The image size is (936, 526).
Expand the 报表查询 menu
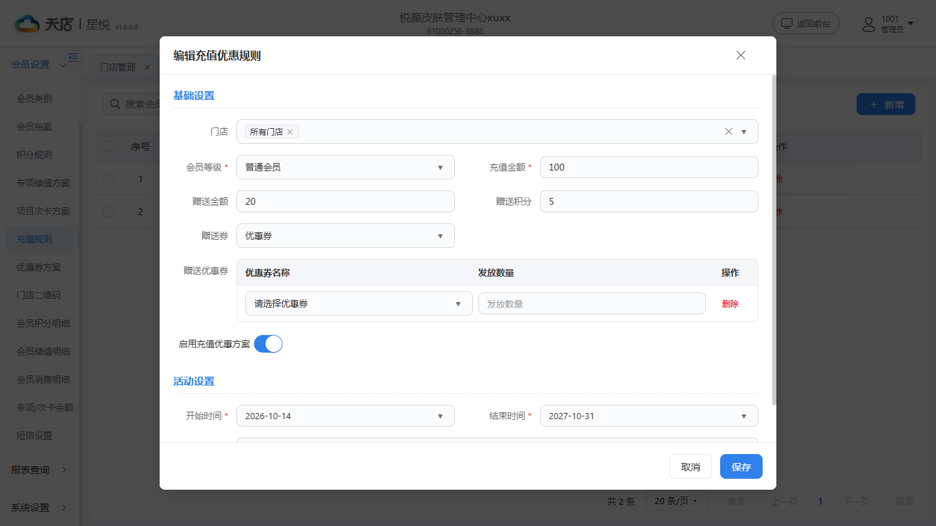click(x=39, y=470)
